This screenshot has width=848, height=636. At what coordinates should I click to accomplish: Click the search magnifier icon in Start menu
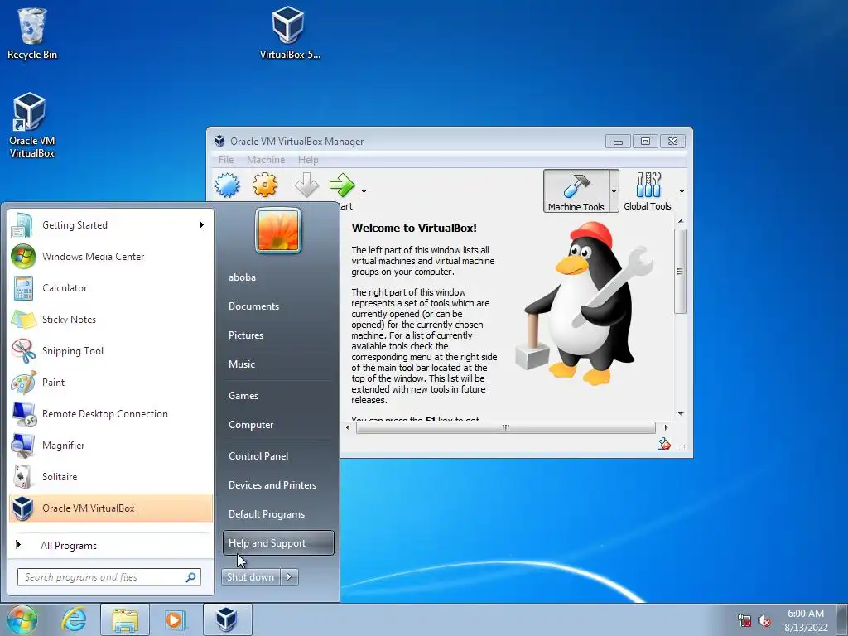(x=191, y=577)
